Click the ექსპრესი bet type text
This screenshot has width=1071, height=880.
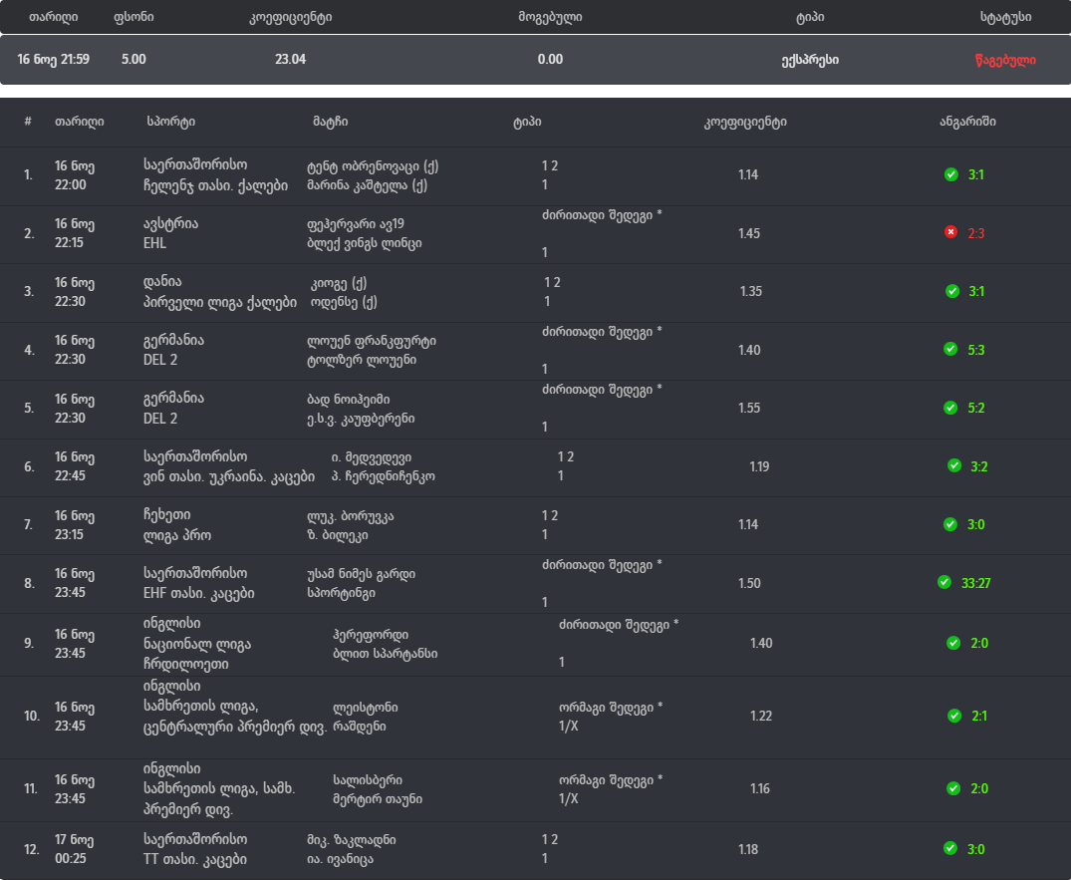pyautogui.click(x=809, y=60)
